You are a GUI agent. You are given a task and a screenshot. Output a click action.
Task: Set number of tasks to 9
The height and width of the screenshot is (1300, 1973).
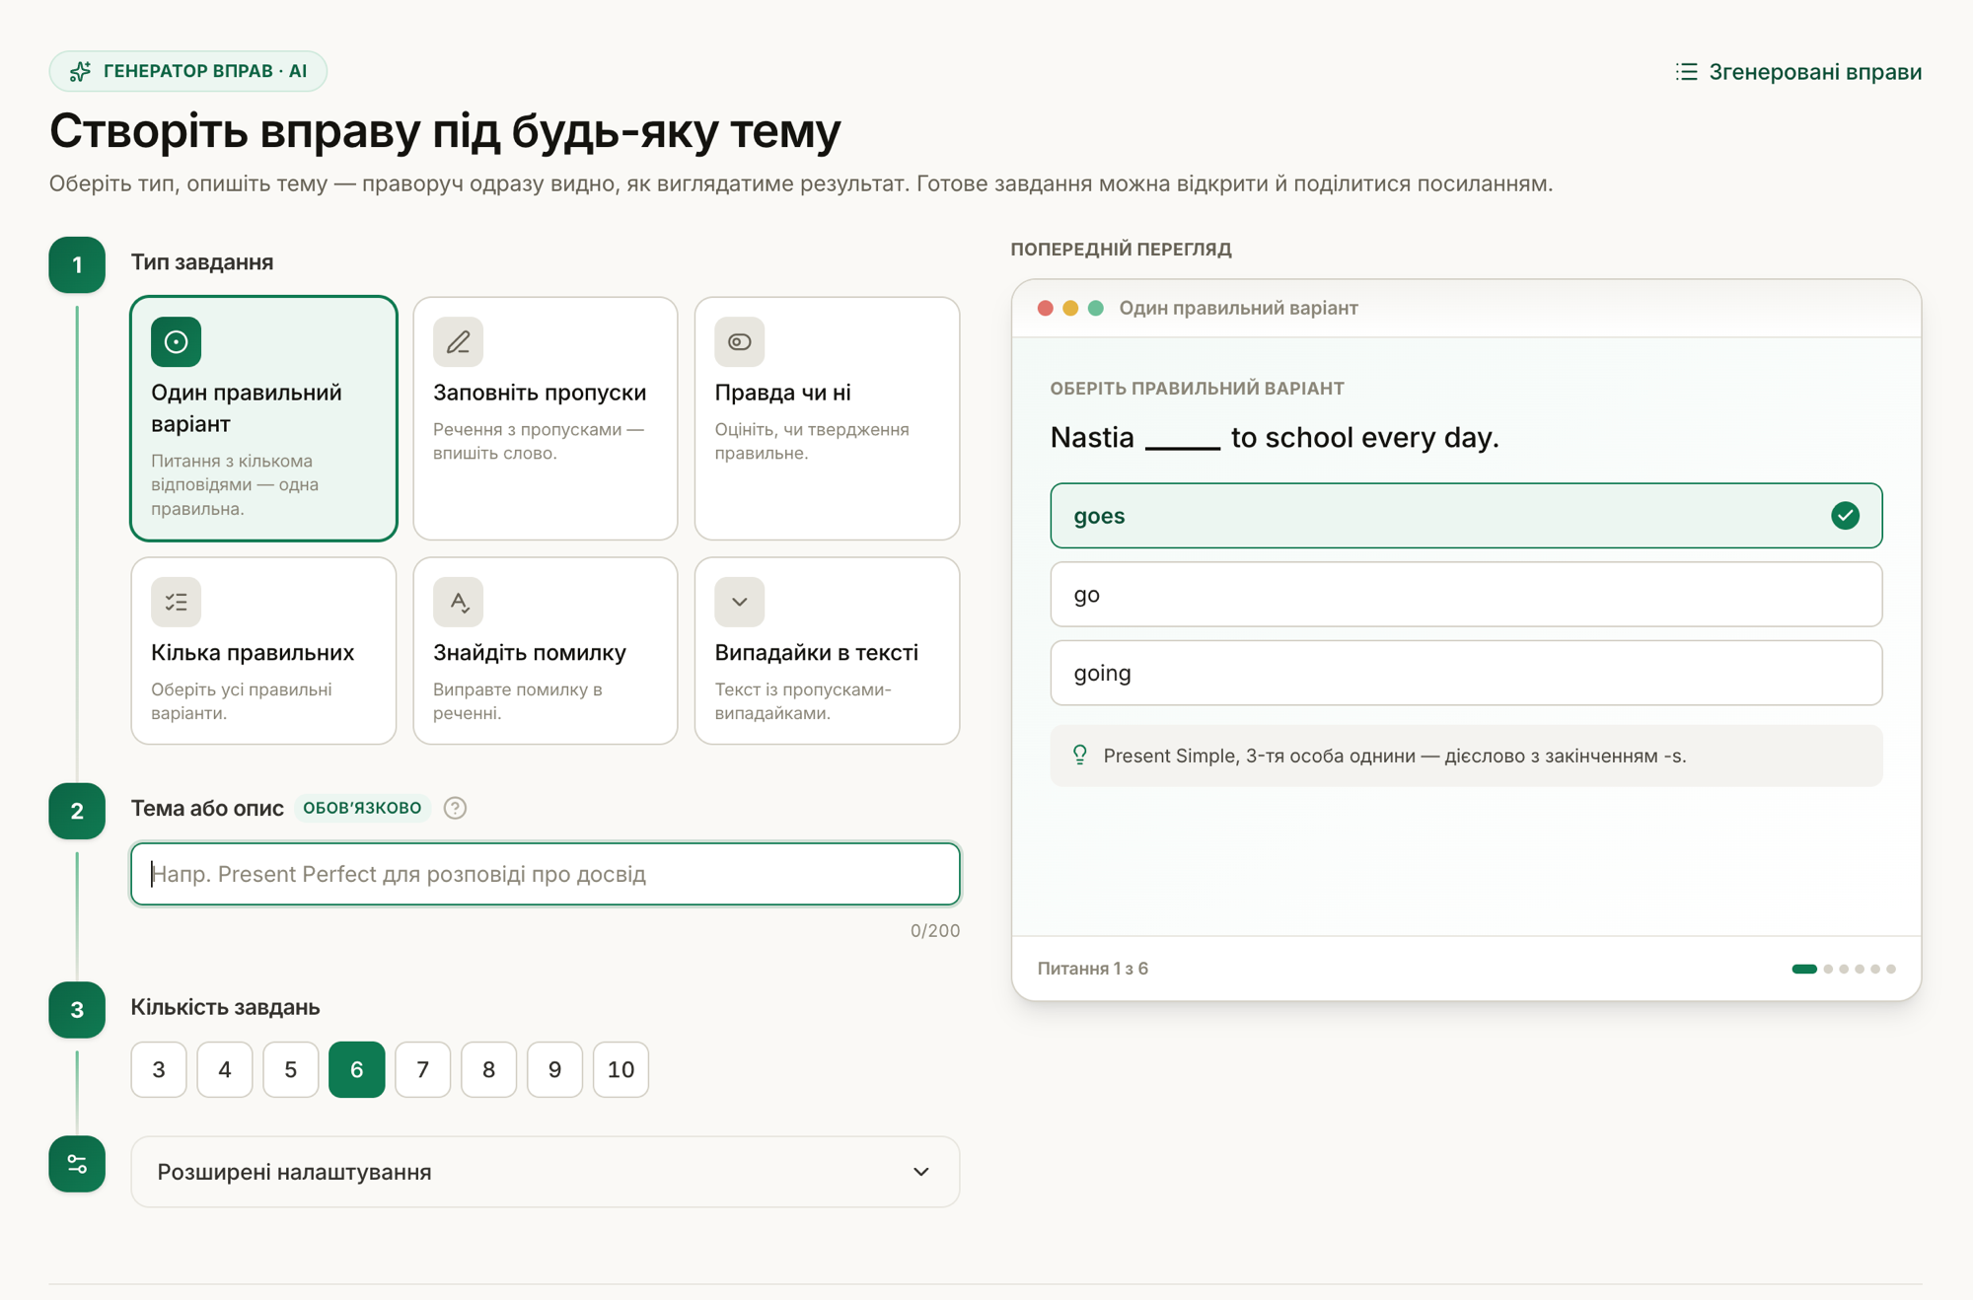tap(555, 1069)
